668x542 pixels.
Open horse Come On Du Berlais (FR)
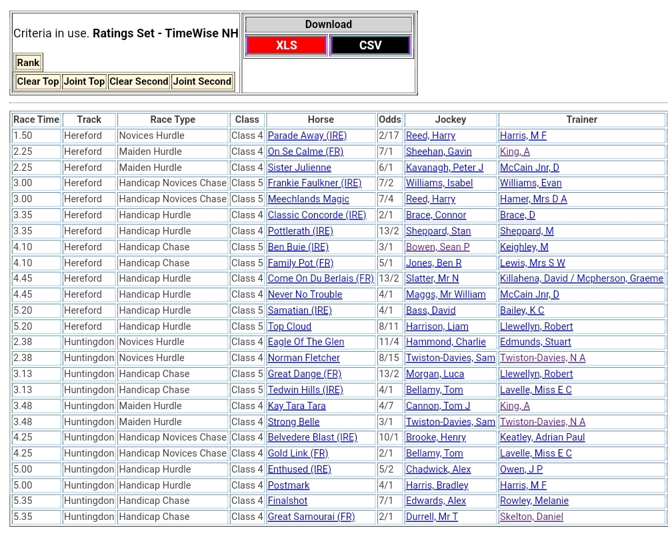click(321, 278)
